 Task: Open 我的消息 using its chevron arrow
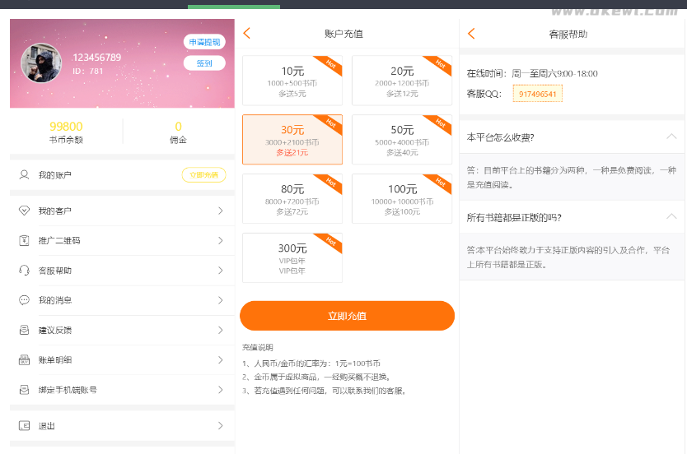click(x=221, y=300)
